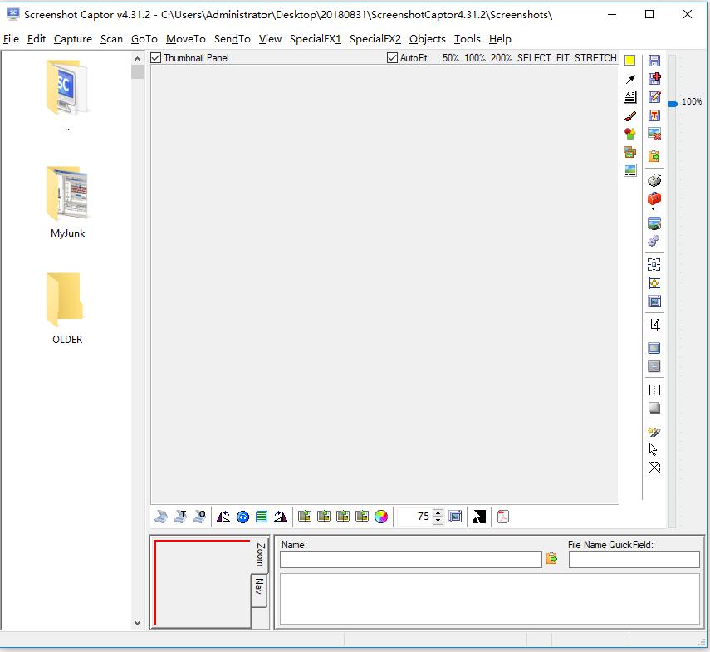Open the red toolbox icon
The width and height of the screenshot is (710, 652).
coord(654,199)
